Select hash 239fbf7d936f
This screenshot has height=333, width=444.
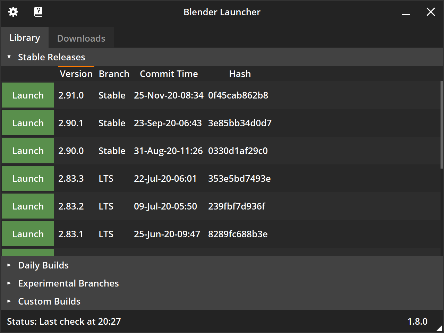[x=237, y=206]
